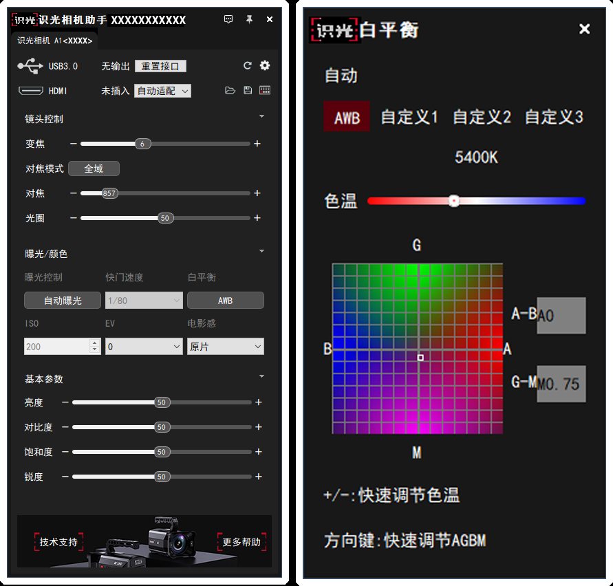Viewport: 613px width, 586px height.
Task: Open the 快门速度 1/80 dropdown
Action: coord(144,301)
